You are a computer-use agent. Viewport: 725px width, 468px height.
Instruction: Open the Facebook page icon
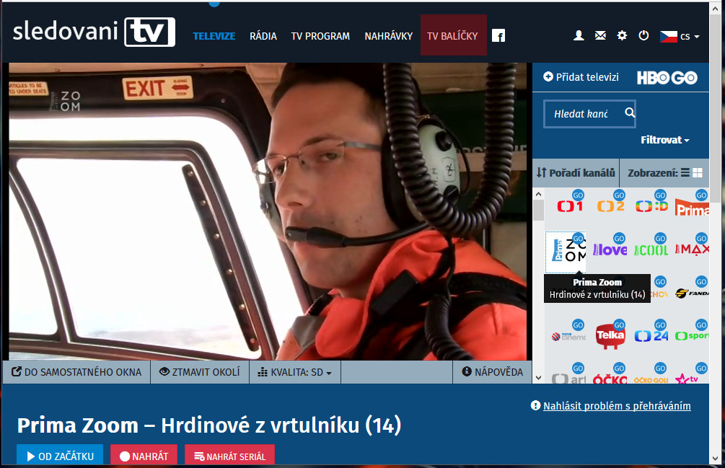click(x=498, y=36)
